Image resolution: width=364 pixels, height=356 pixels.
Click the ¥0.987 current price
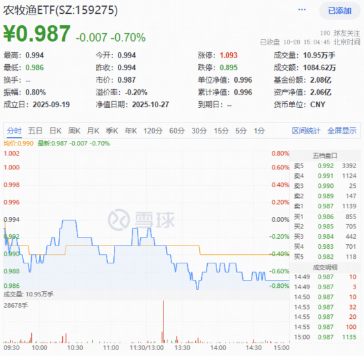pyautogui.click(x=36, y=34)
